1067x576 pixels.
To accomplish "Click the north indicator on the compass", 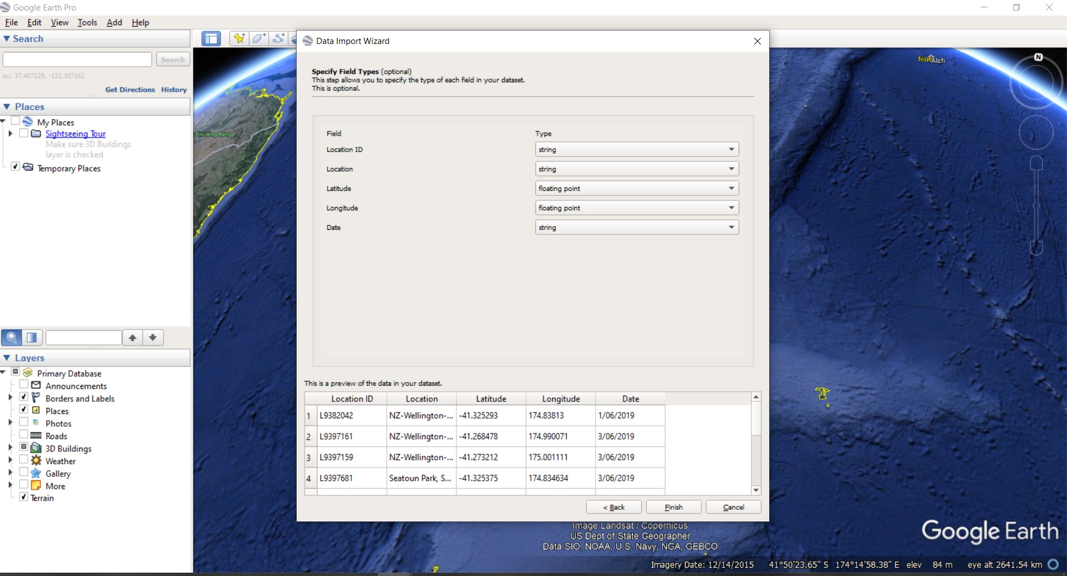I will pyautogui.click(x=1038, y=57).
